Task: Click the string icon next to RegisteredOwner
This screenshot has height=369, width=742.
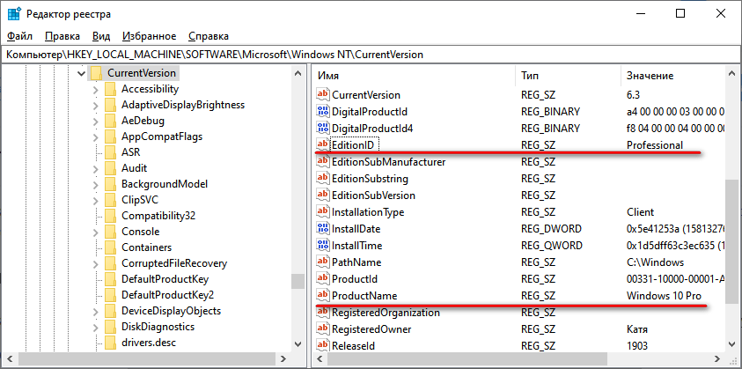Action: [x=323, y=328]
